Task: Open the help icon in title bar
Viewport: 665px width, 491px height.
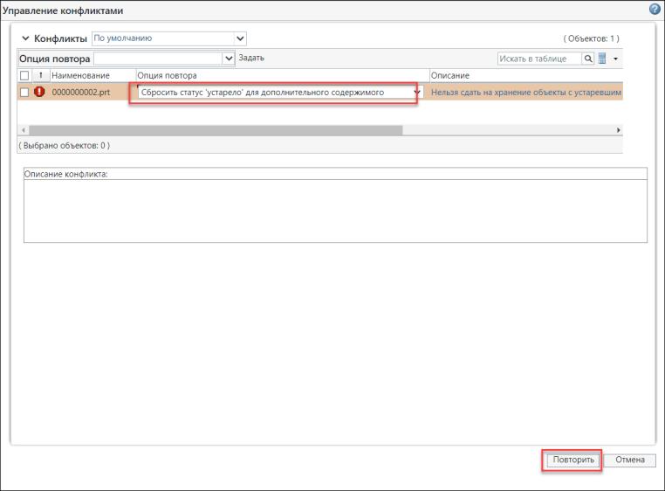Action: tap(655, 9)
